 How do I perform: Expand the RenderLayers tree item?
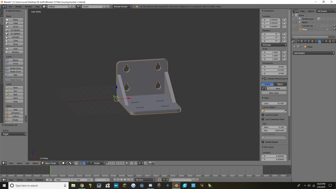(297, 19)
